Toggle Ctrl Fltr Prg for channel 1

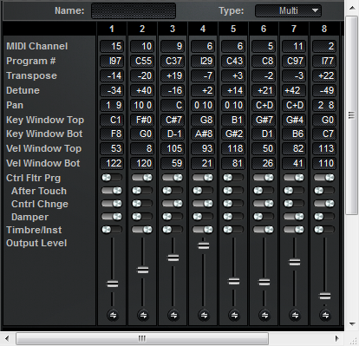(x=112, y=178)
